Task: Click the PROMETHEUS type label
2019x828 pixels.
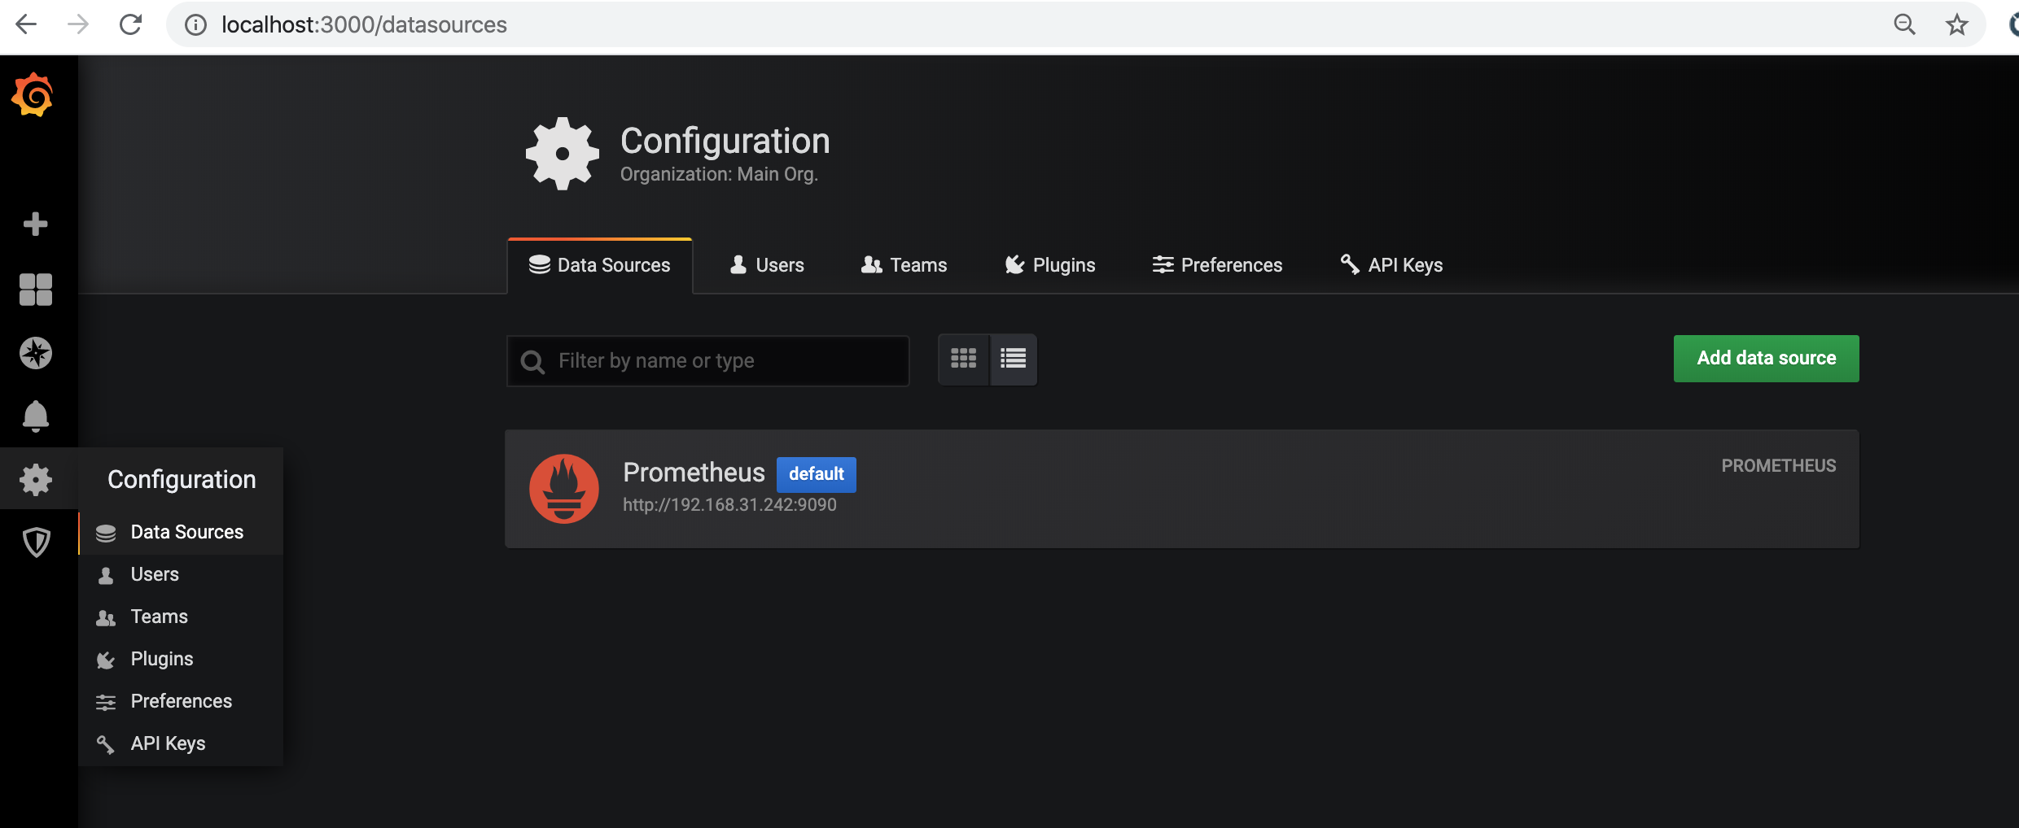Action: 1778,466
